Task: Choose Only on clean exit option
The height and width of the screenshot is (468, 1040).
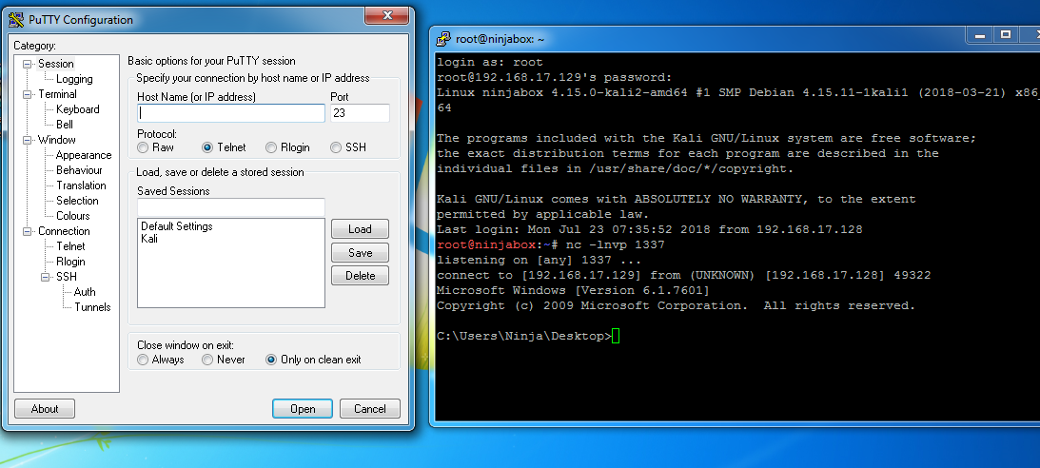Action: point(270,360)
